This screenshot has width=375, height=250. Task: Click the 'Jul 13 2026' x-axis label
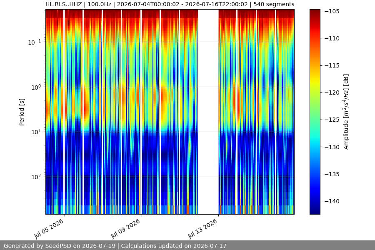(202, 229)
